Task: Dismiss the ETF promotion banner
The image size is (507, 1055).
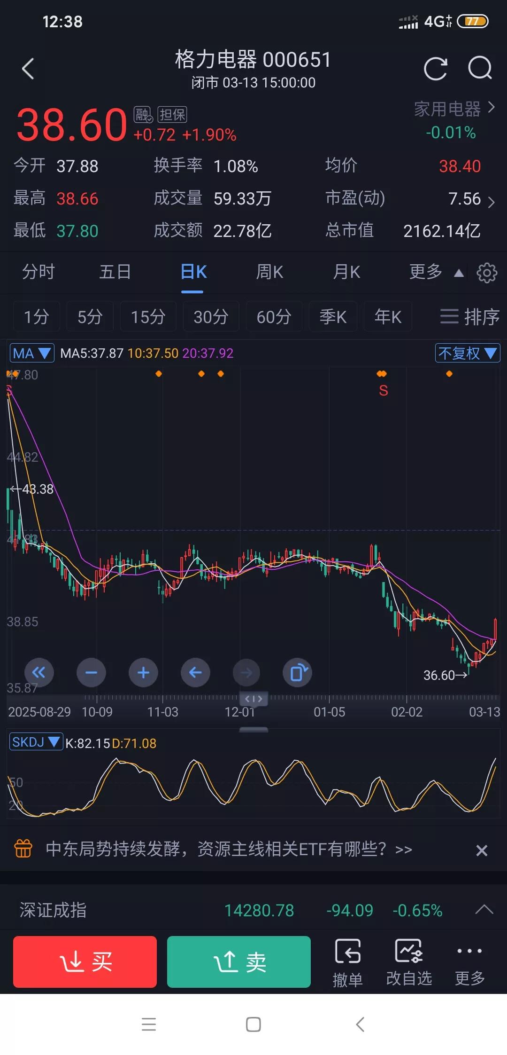Action: click(482, 850)
